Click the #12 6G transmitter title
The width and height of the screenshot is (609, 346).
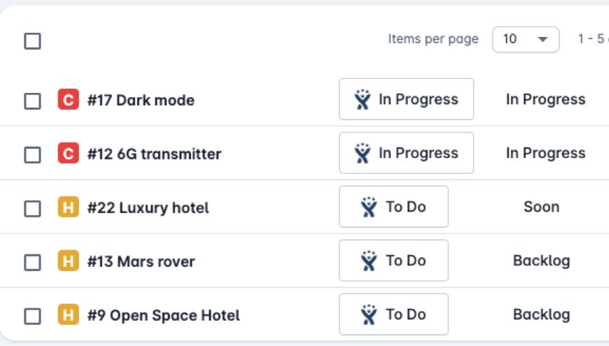click(x=154, y=154)
